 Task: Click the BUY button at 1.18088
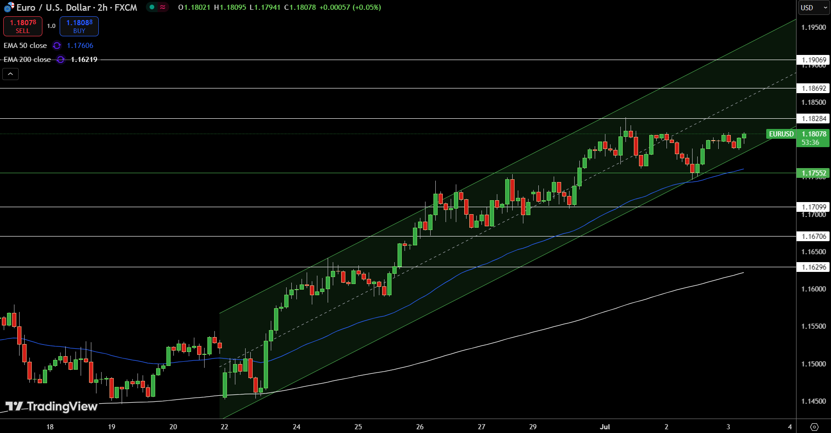[x=79, y=27]
